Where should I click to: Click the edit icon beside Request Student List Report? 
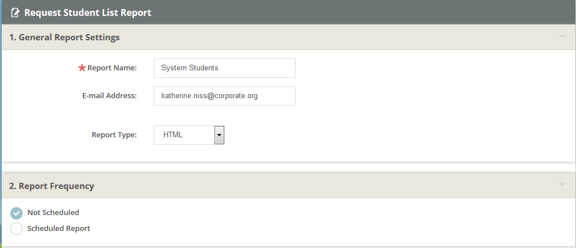tap(15, 12)
